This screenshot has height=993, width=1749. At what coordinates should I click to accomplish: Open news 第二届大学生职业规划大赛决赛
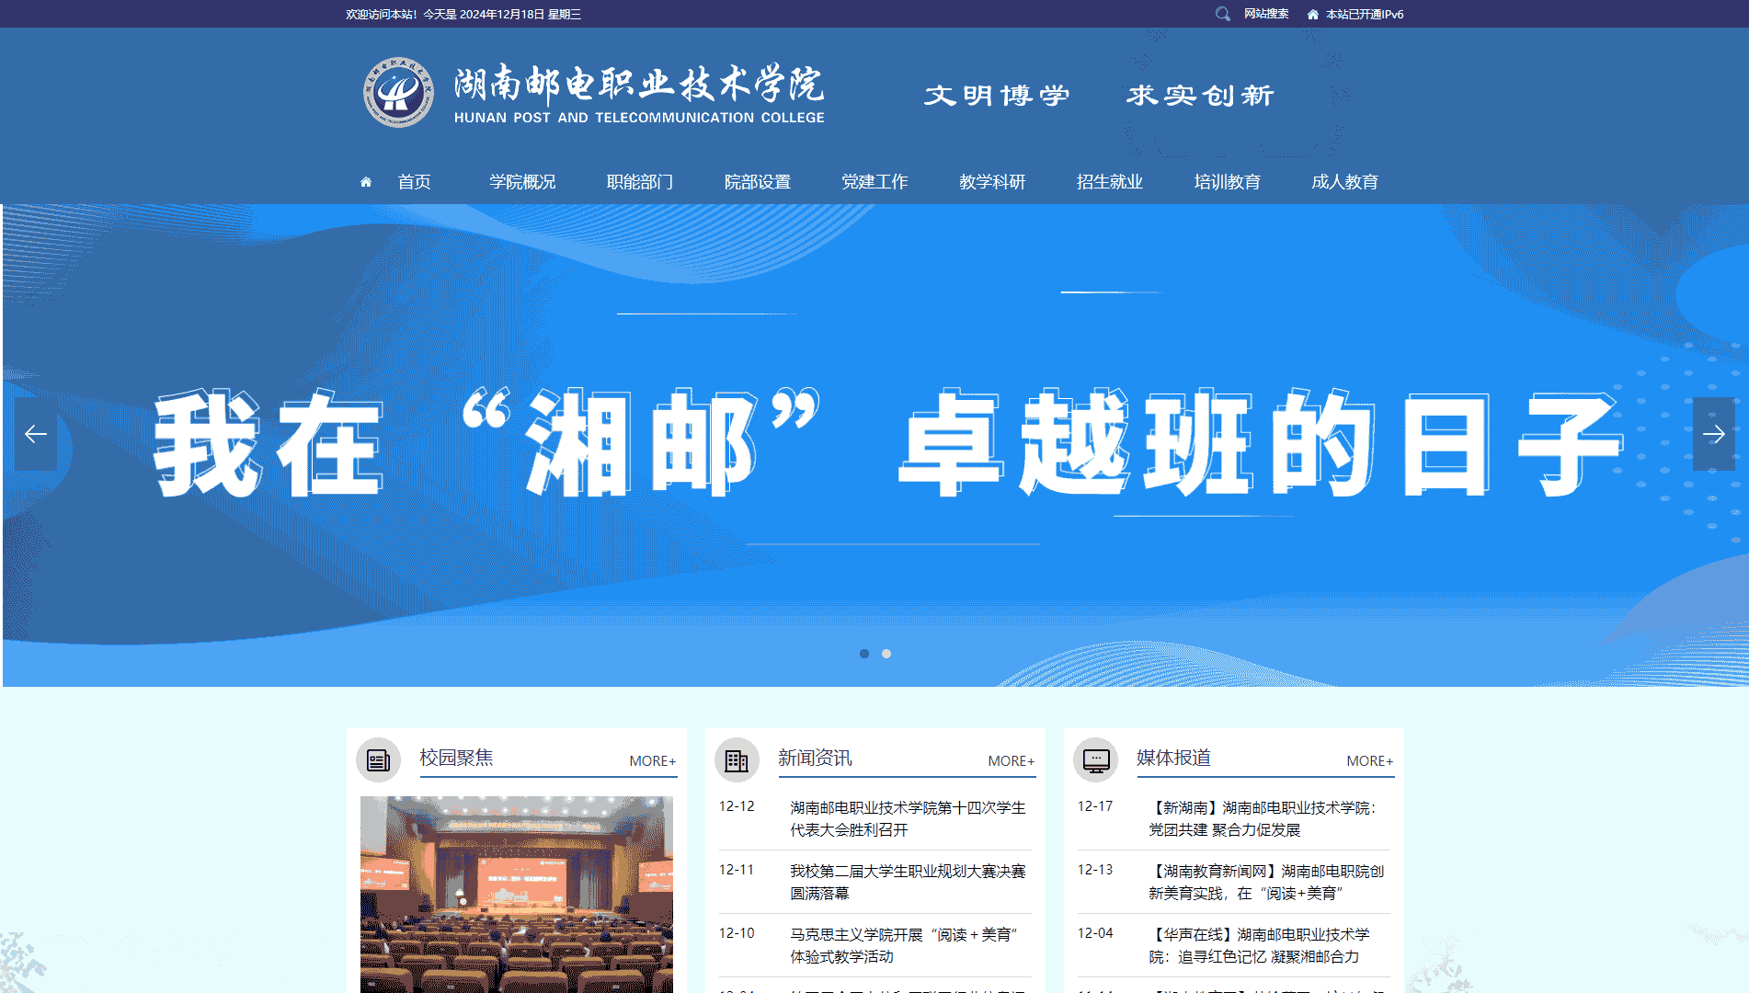tap(908, 882)
